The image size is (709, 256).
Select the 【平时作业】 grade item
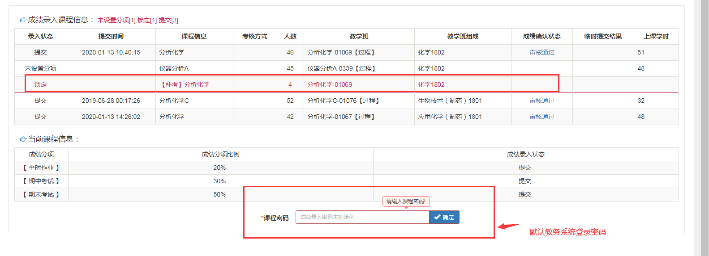click(x=41, y=168)
